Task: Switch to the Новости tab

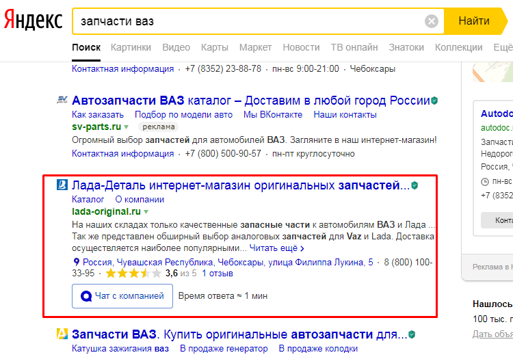Action: (x=301, y=47)
